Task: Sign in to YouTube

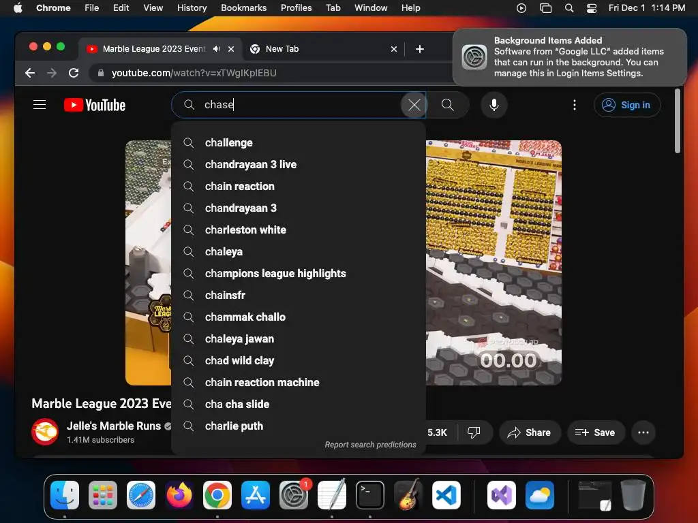Action: click(x=627, y=105)
